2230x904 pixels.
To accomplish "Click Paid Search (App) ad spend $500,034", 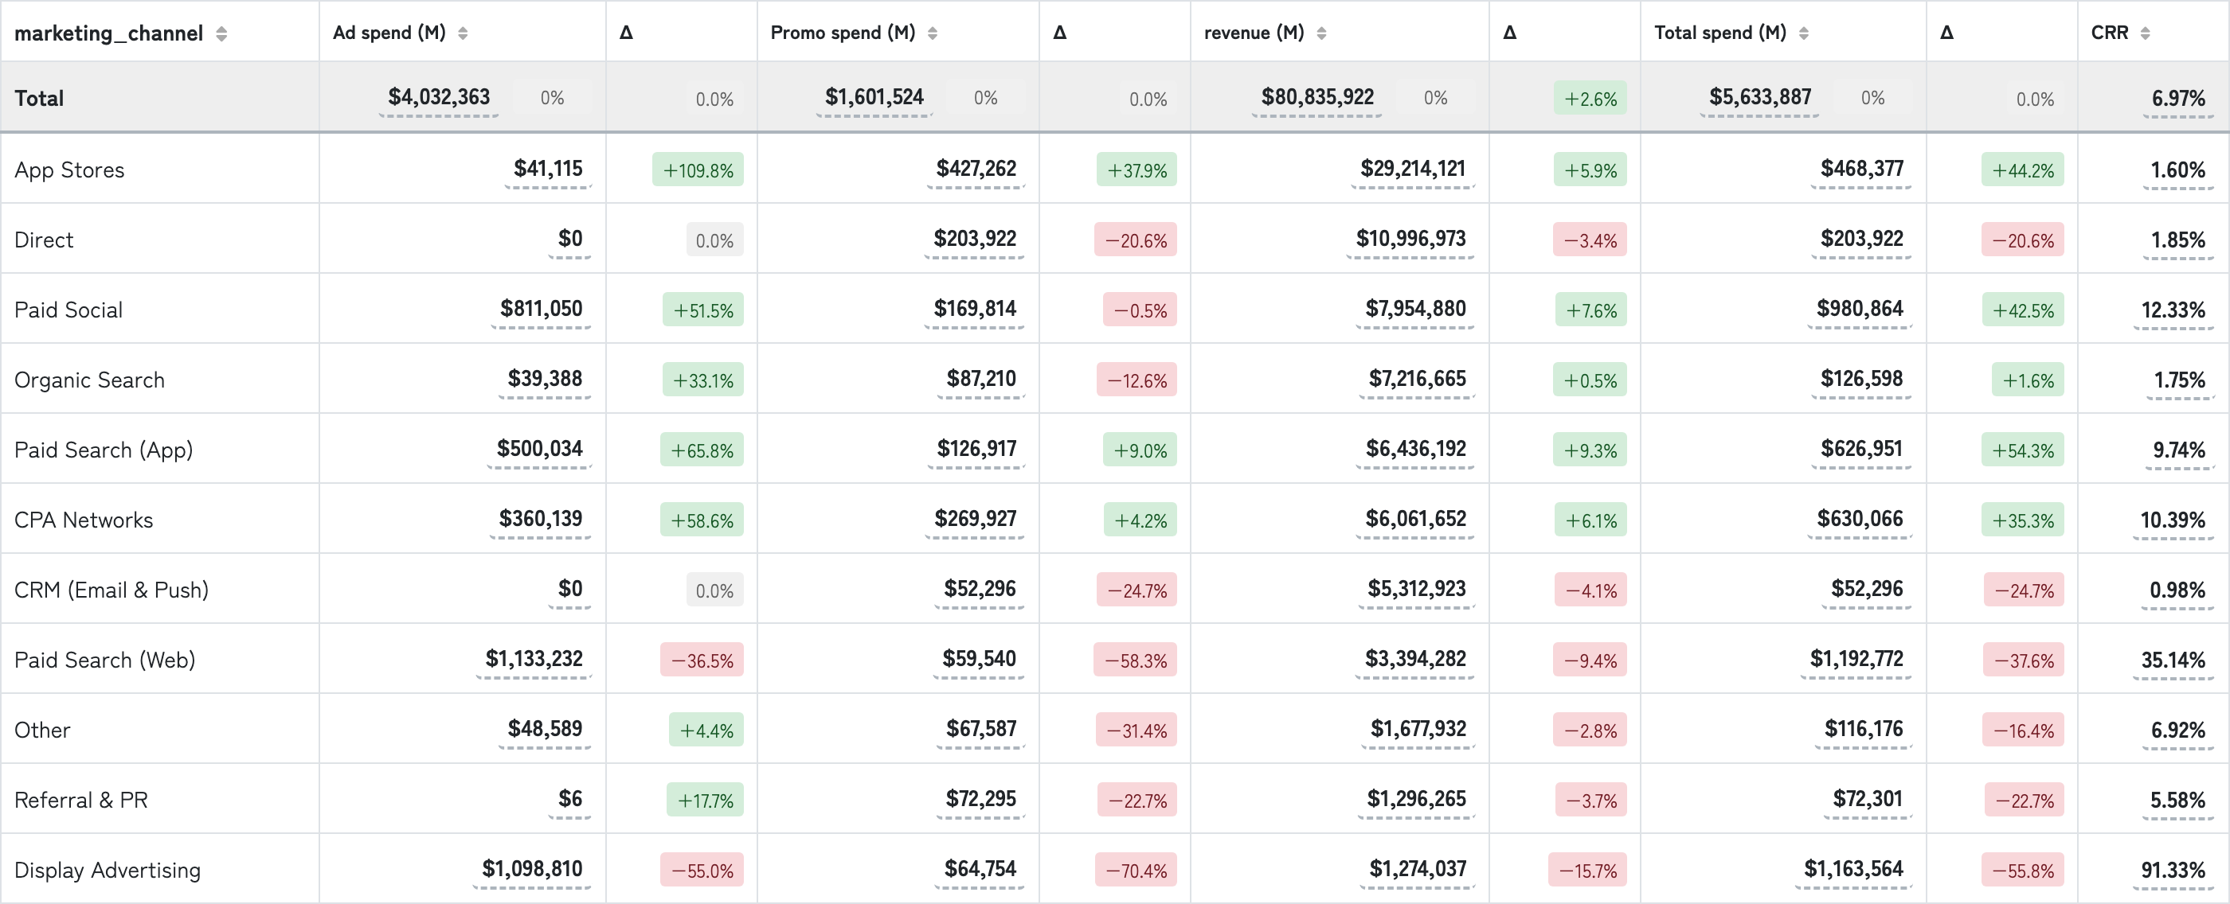I will (539, 449).
